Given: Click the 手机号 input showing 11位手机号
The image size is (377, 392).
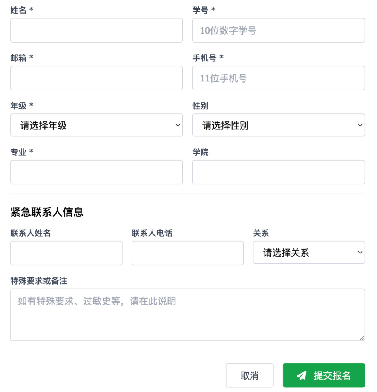Looking at the screenshot, I should point(278,78).
